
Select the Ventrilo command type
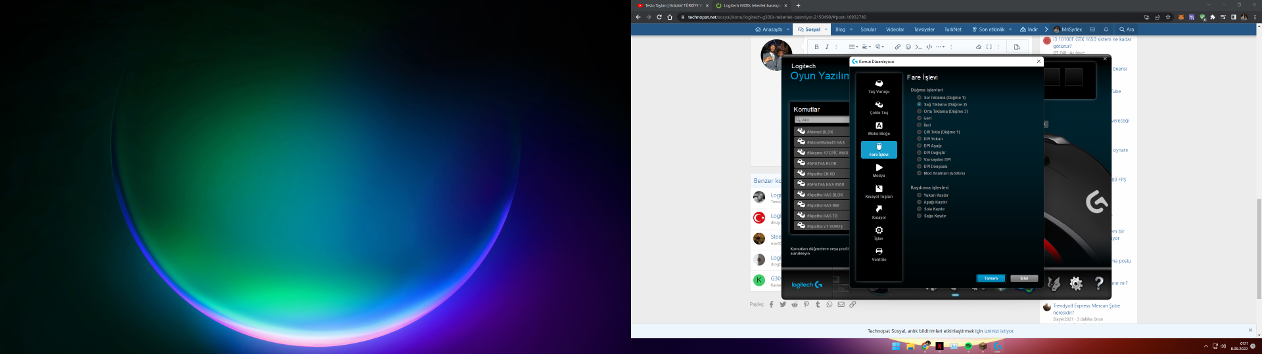coord(879,254)
